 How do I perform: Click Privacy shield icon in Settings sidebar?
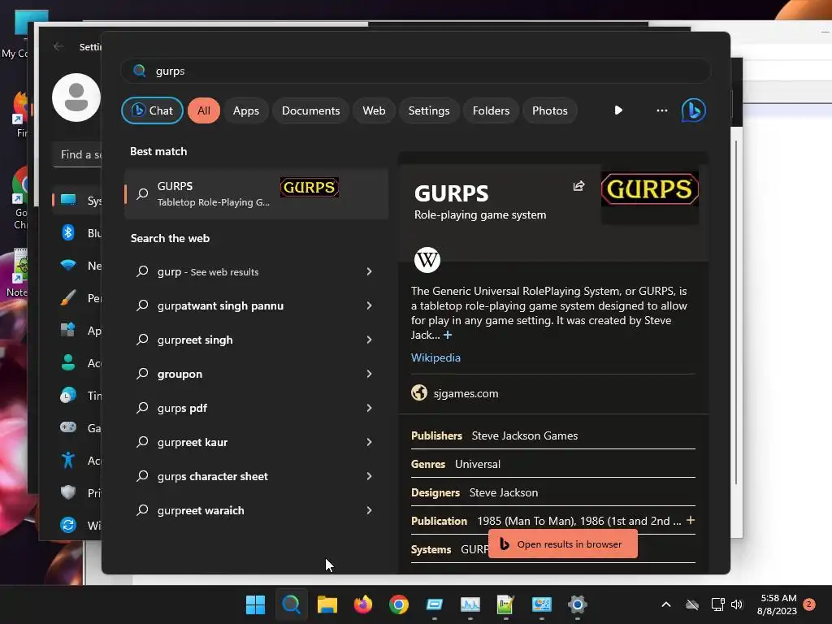tap(68, 492)
